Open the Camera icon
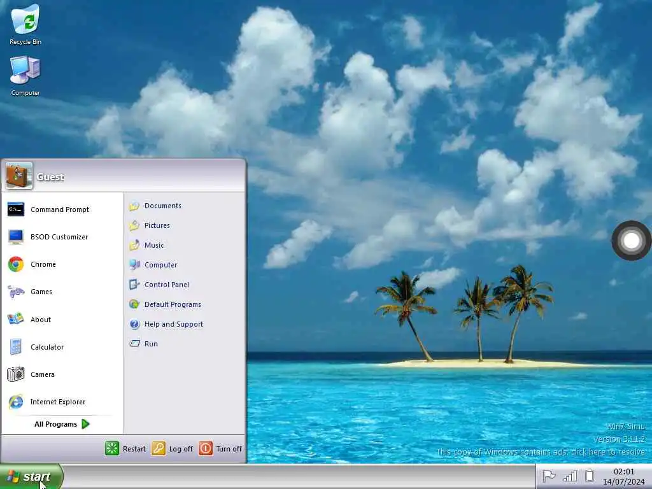 pos(16,374)
